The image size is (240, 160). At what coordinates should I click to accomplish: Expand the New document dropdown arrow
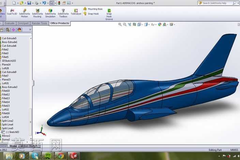[x=18, y=3]
